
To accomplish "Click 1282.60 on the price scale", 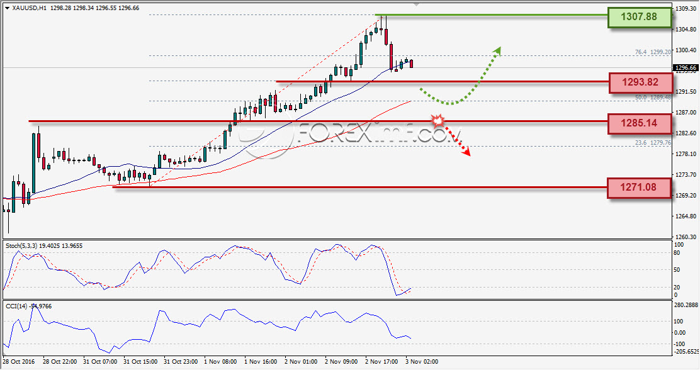I will pyautogui.click(x=686, y=133).
